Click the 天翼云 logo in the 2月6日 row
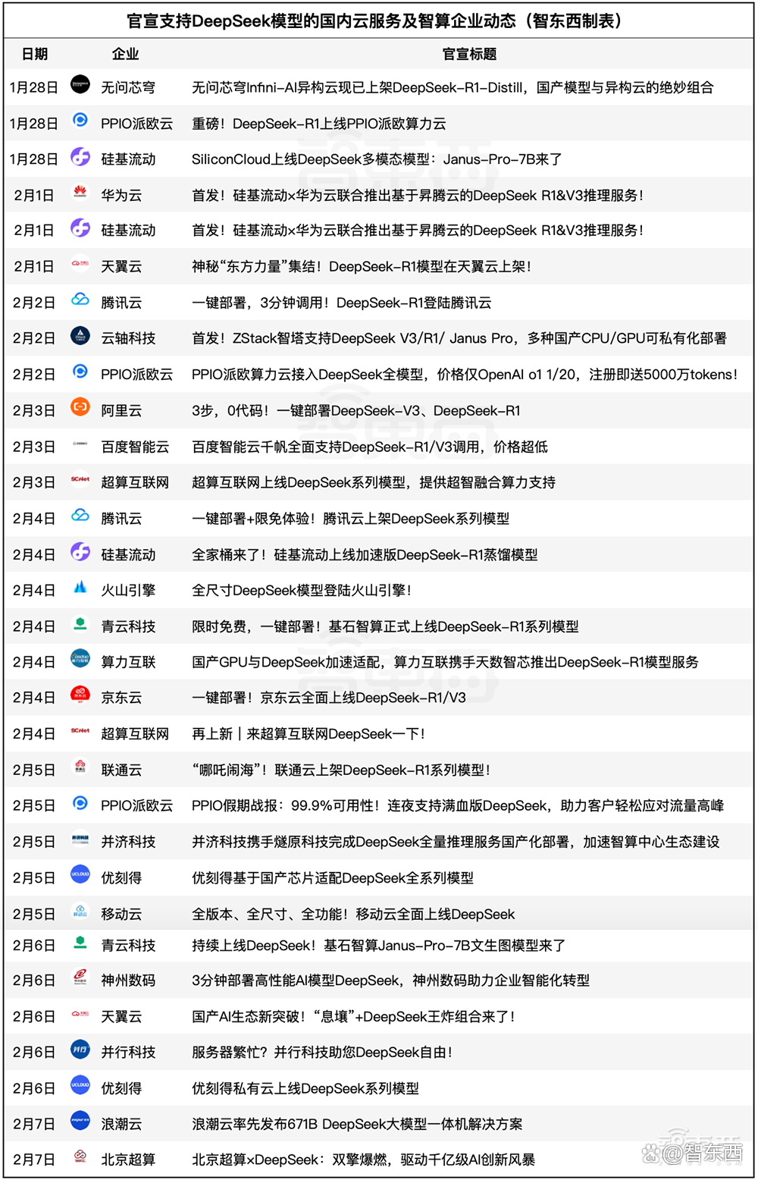This screenshot has width=758, height=1180. tap(80, 1014)
